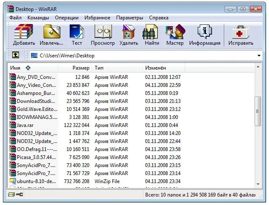Click the size value 23 853 847
Image resolution: width=269 pixels, height=205 pixels.
point(78,85)
